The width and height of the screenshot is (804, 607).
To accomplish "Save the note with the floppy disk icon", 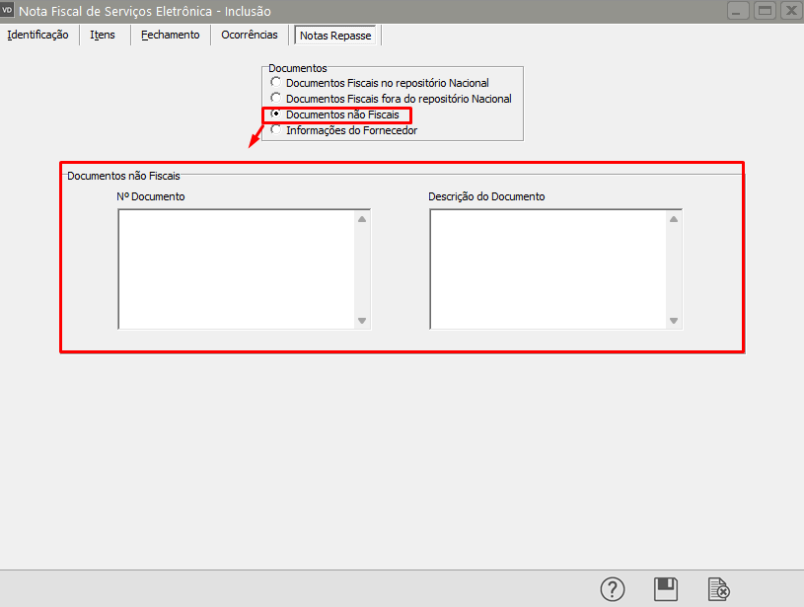I will [666, 589].
